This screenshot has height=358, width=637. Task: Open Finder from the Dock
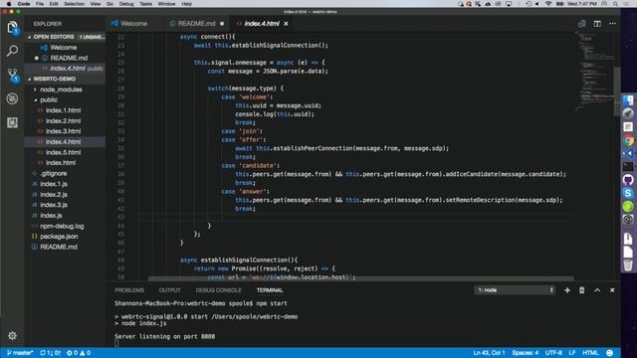pos(628,100)
